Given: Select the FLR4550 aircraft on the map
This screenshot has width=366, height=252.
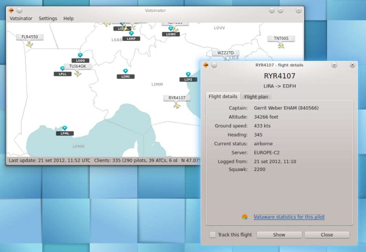Looking at the screenshot, I should 30,45.
